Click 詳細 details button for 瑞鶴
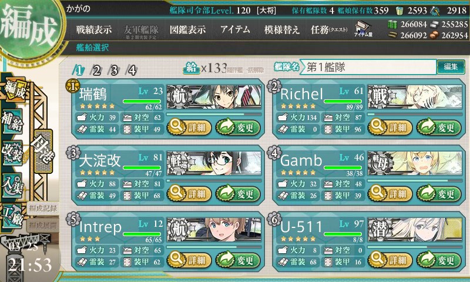This screenshot has width=470, height=282. [x=189, y=127]
